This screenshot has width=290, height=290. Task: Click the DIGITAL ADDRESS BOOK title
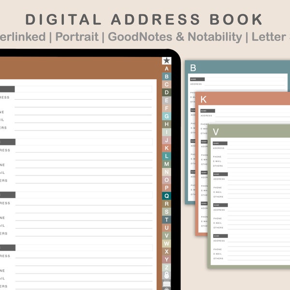(x=144, y=19)
